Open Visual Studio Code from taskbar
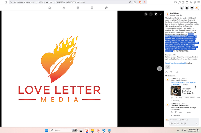 (x=104, y=130)
